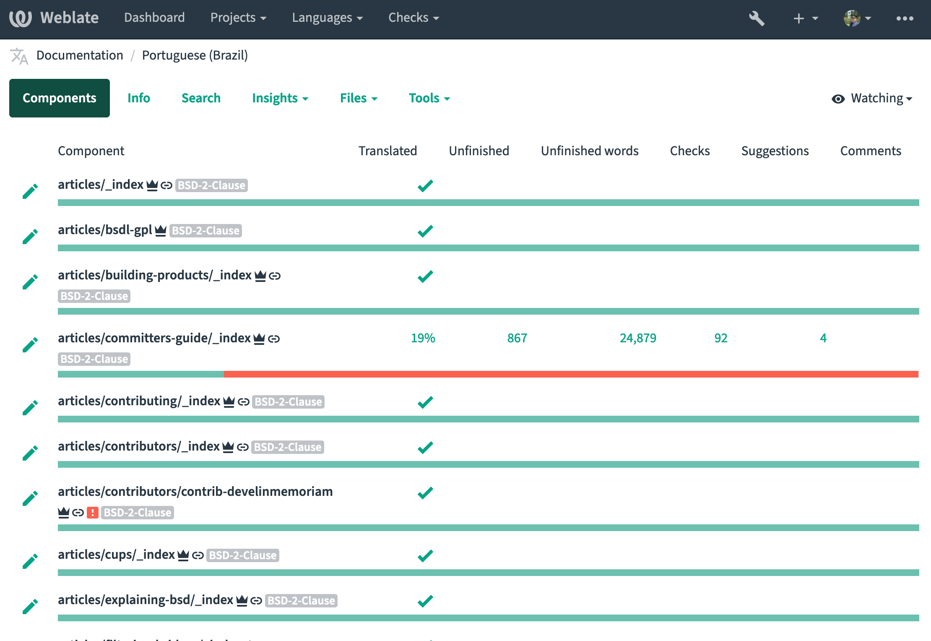
Task: Click the pencil icon for articles/_index
Action: (x=30, y=191)
